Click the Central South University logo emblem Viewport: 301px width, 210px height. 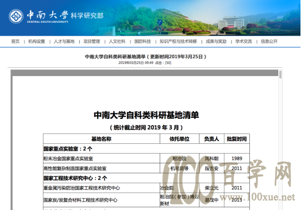(x=16, y=16)
